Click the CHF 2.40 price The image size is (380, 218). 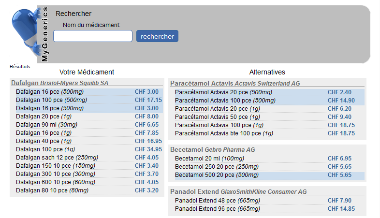(x=339, y=92)
